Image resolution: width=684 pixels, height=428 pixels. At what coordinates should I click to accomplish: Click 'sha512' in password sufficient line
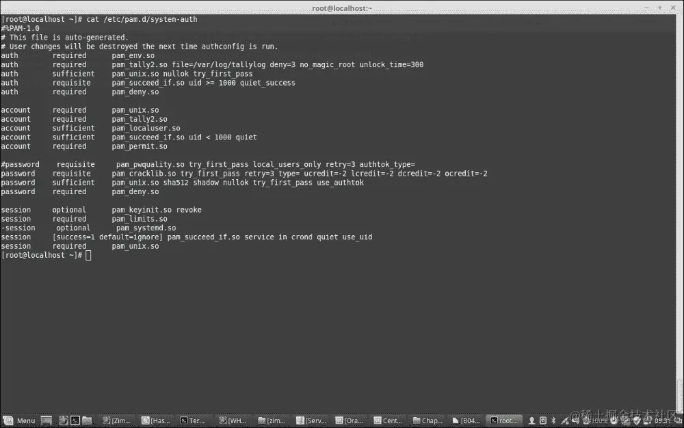176,183
